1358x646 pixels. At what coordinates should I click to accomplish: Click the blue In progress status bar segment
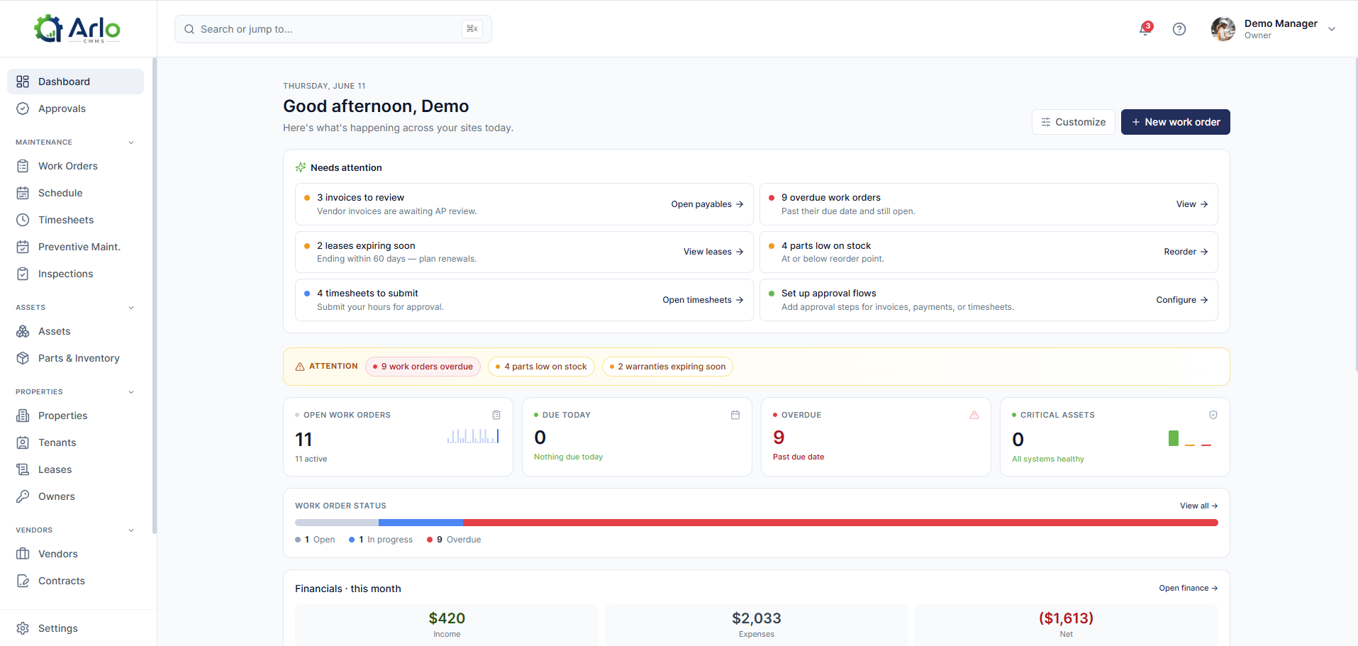(421, 523)
